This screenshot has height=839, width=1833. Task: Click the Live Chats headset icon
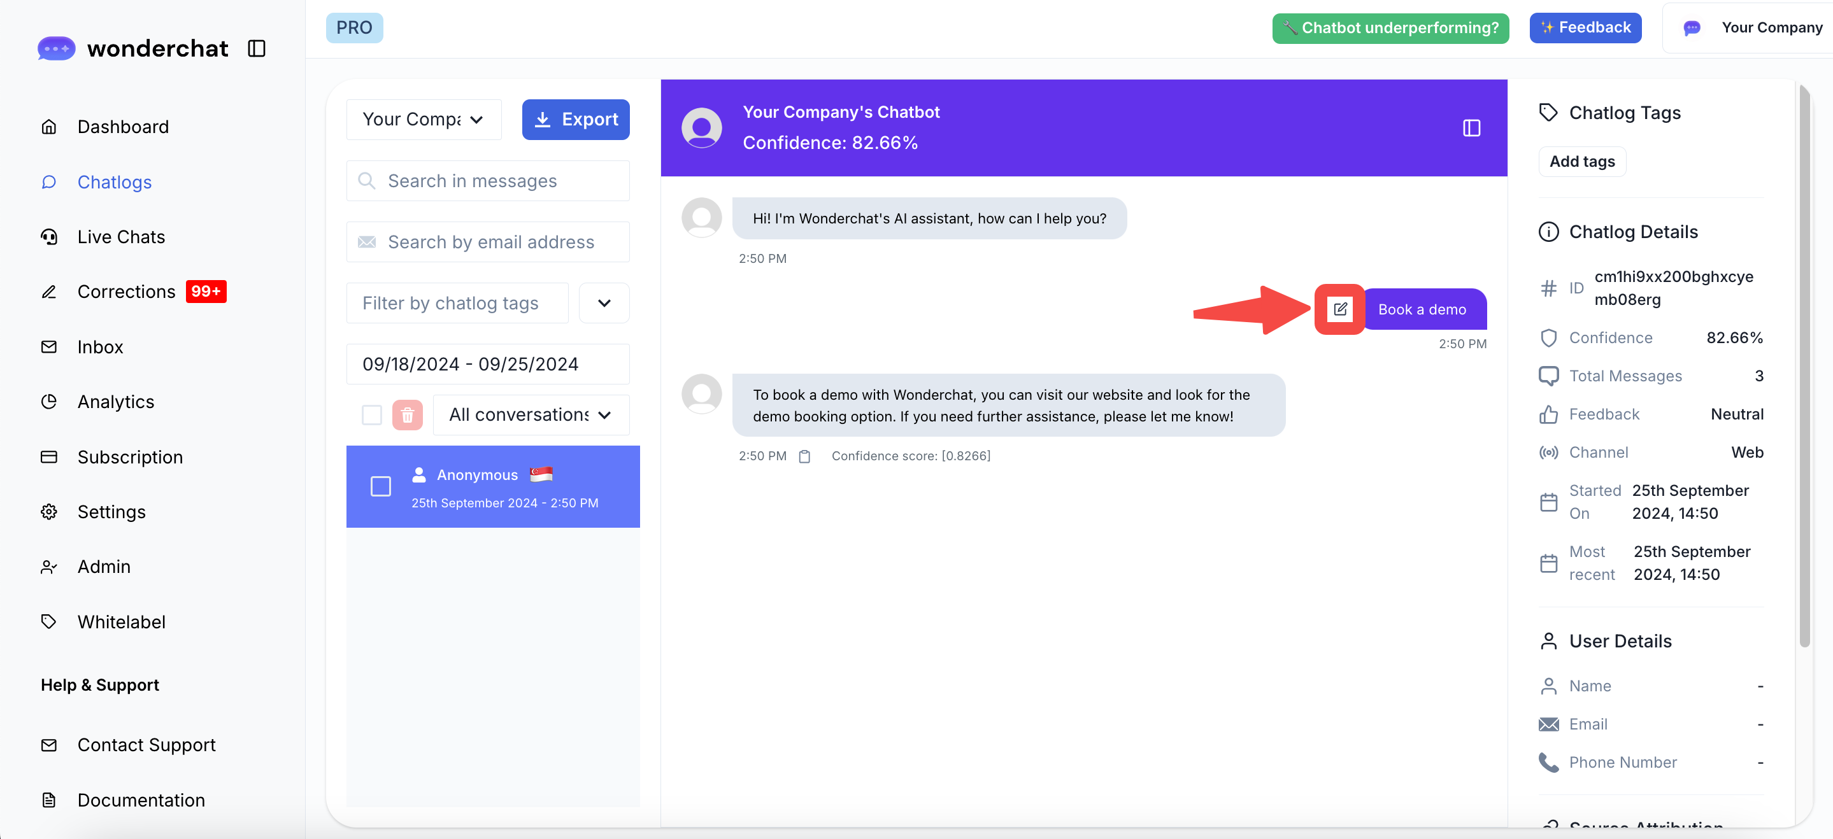point(48,237)
